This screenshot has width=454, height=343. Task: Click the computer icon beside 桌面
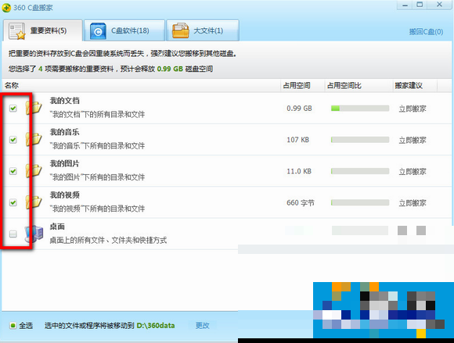(x=34, y=234)
